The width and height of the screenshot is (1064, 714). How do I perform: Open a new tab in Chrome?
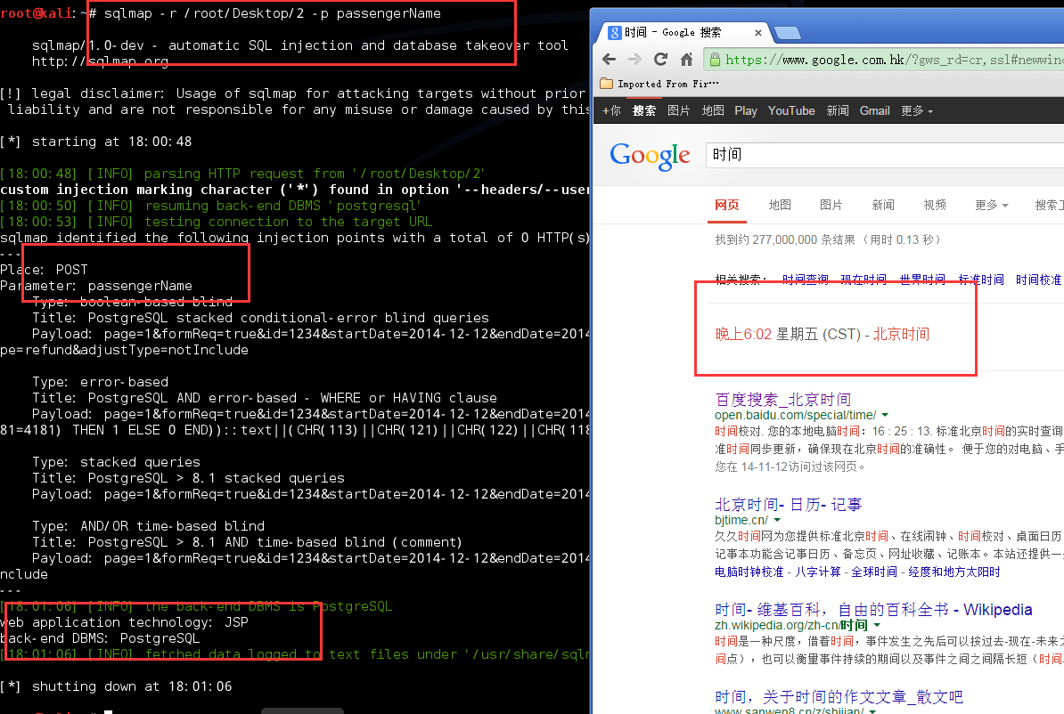click(787, 33)
